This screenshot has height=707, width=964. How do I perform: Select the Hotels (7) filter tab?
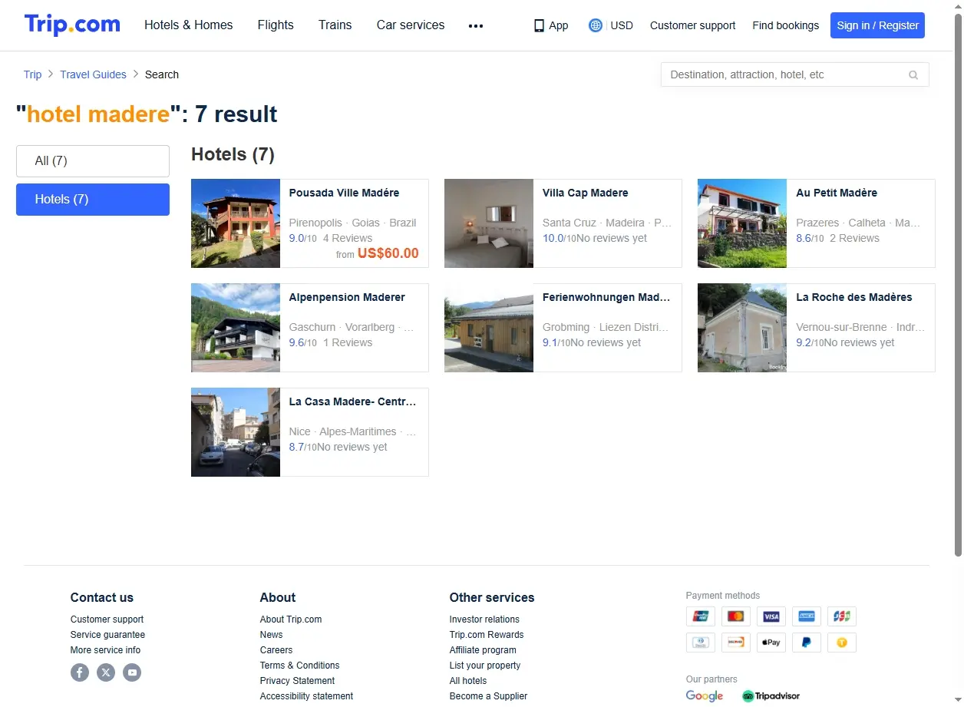(x=93, y=200)
